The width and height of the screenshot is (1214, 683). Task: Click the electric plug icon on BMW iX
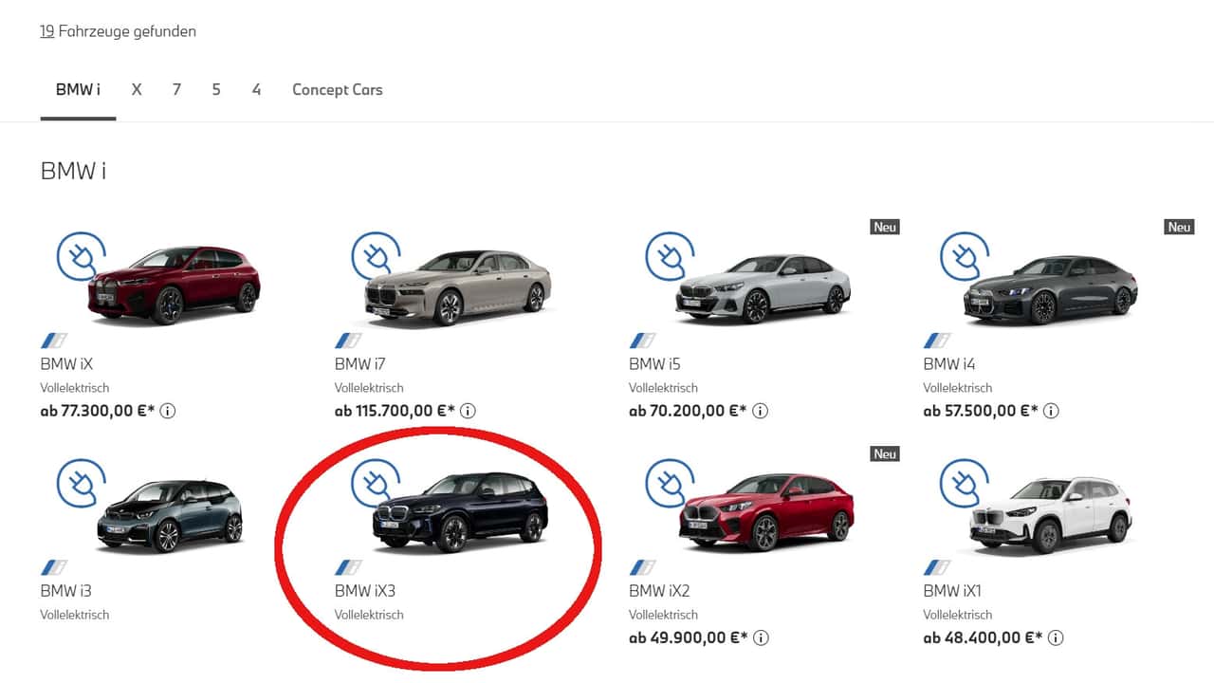[x=82, y=257]
